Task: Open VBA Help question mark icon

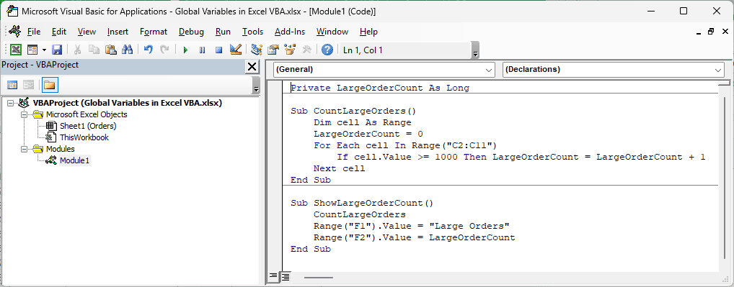Action: coord(327,50)
